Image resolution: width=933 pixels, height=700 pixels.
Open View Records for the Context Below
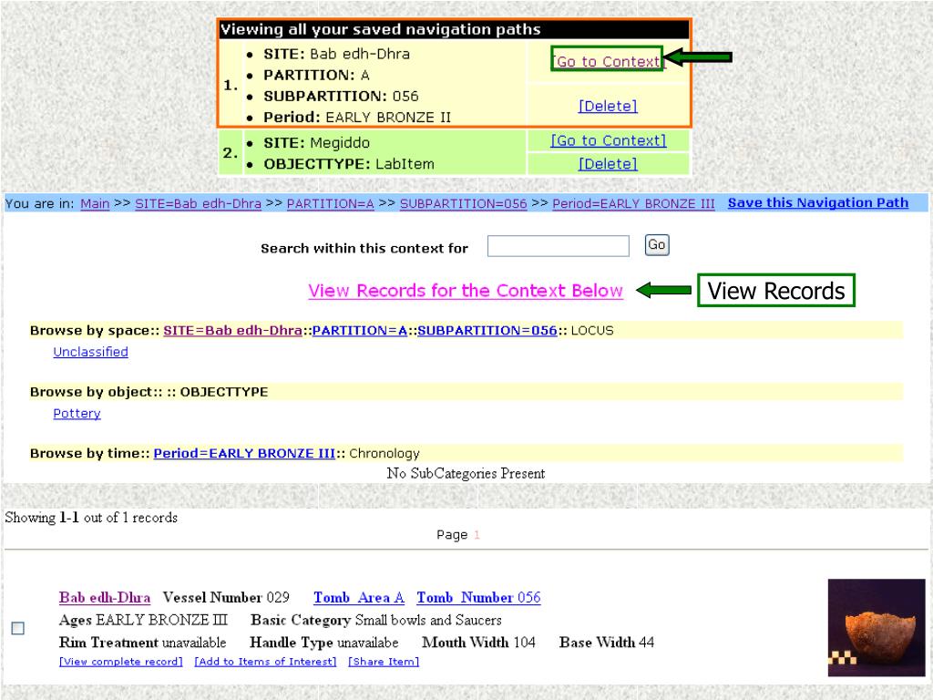[466, 291]
